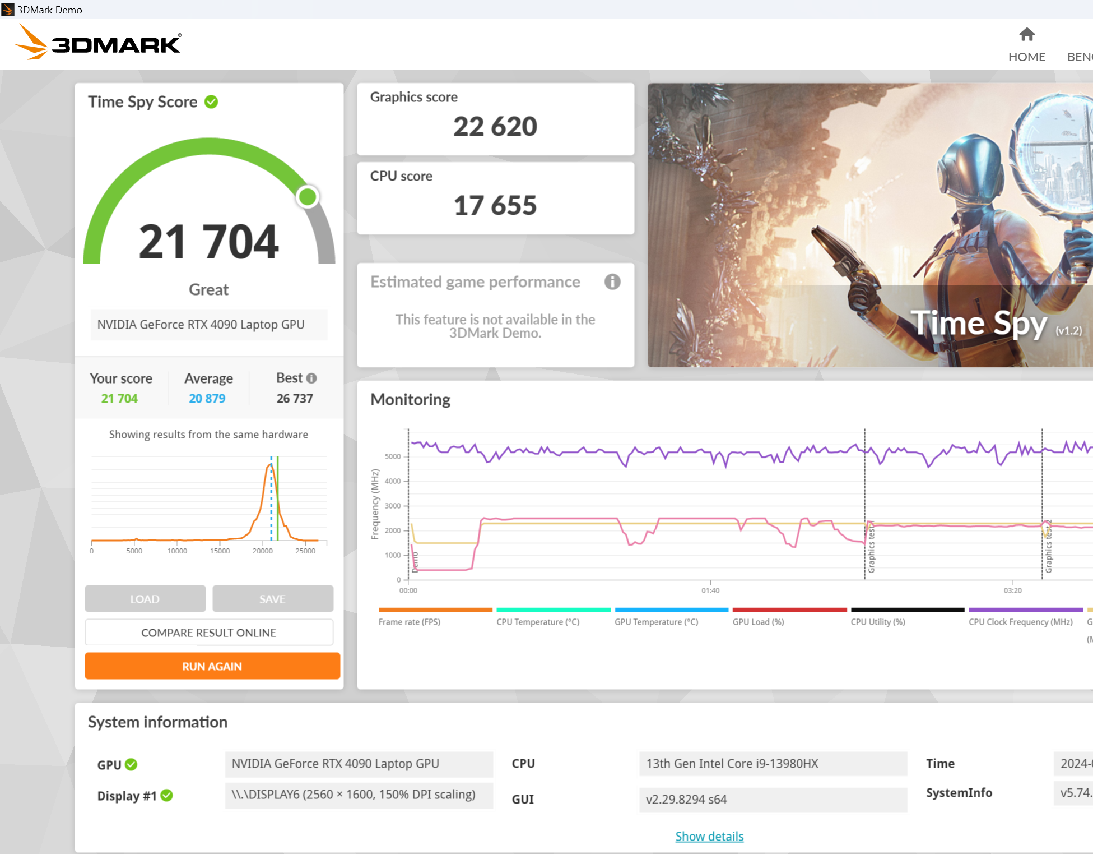Click the LOAD button

tap(145, 599)
